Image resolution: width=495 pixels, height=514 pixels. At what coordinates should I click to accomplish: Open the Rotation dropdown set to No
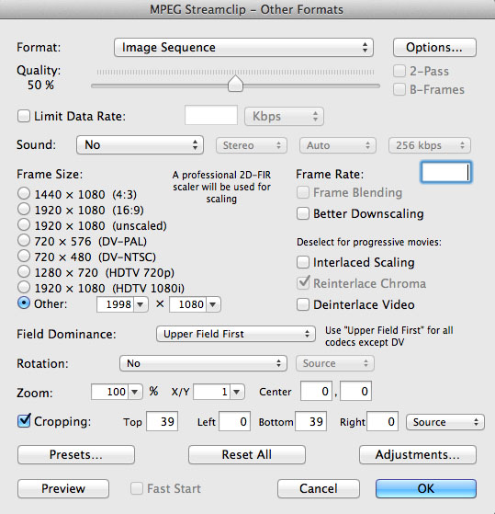point(203,363)
